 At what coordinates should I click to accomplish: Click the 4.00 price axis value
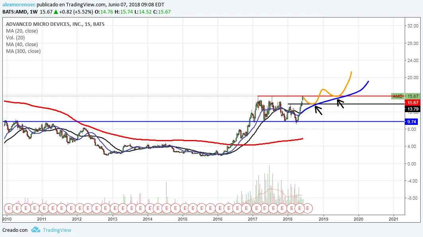(412, 146)
